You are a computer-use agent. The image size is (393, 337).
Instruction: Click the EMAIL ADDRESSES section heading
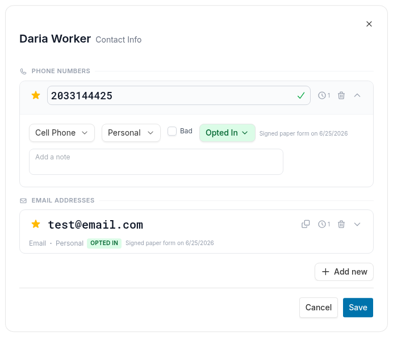click(x=63, y=200)
